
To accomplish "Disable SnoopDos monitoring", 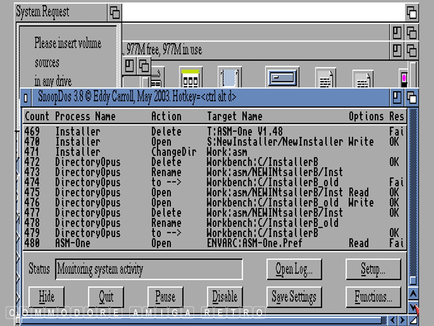I will click(225, 297).
